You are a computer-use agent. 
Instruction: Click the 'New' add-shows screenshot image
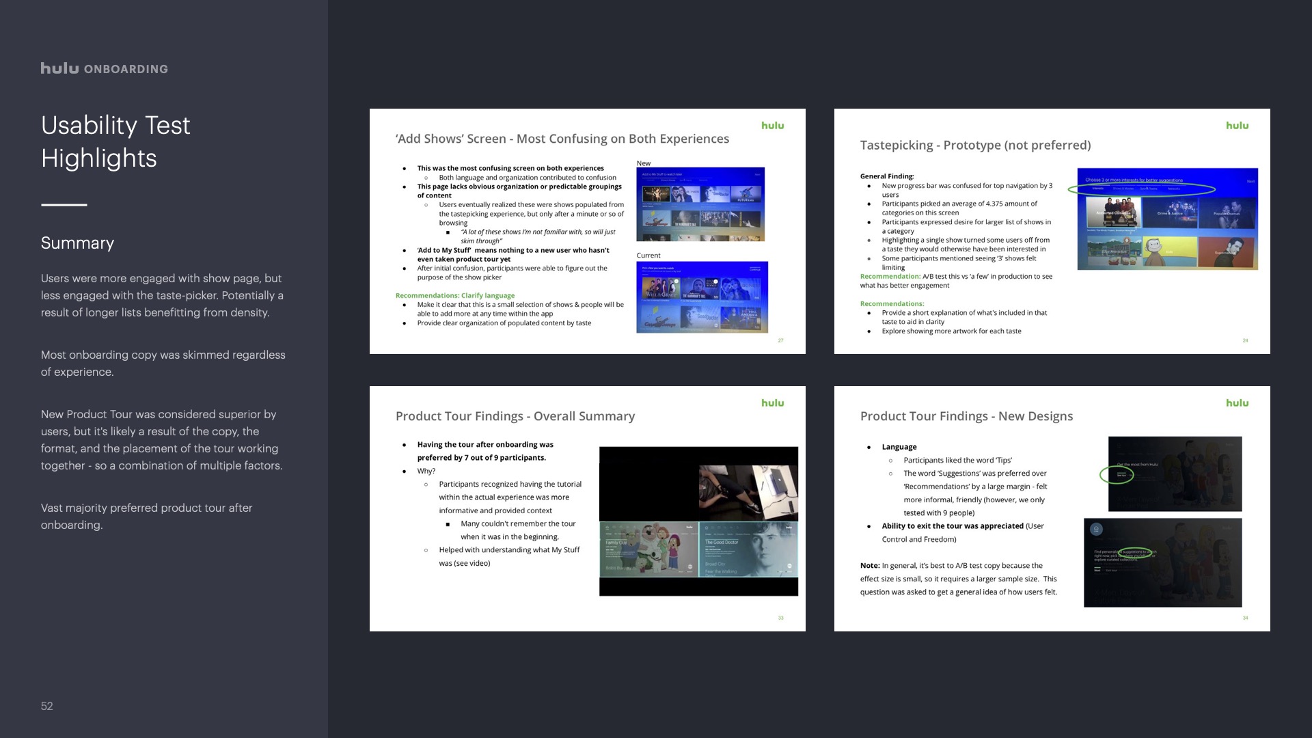click(700, 204)
